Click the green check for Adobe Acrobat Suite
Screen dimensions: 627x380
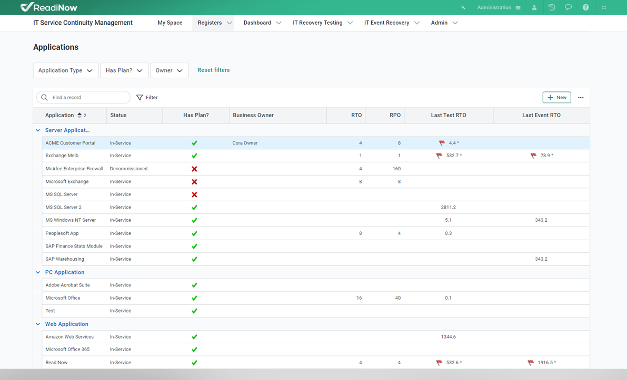click(194, 285)
